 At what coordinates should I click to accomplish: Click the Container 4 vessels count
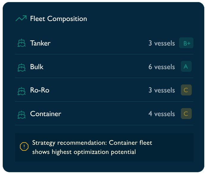(162, 114)
